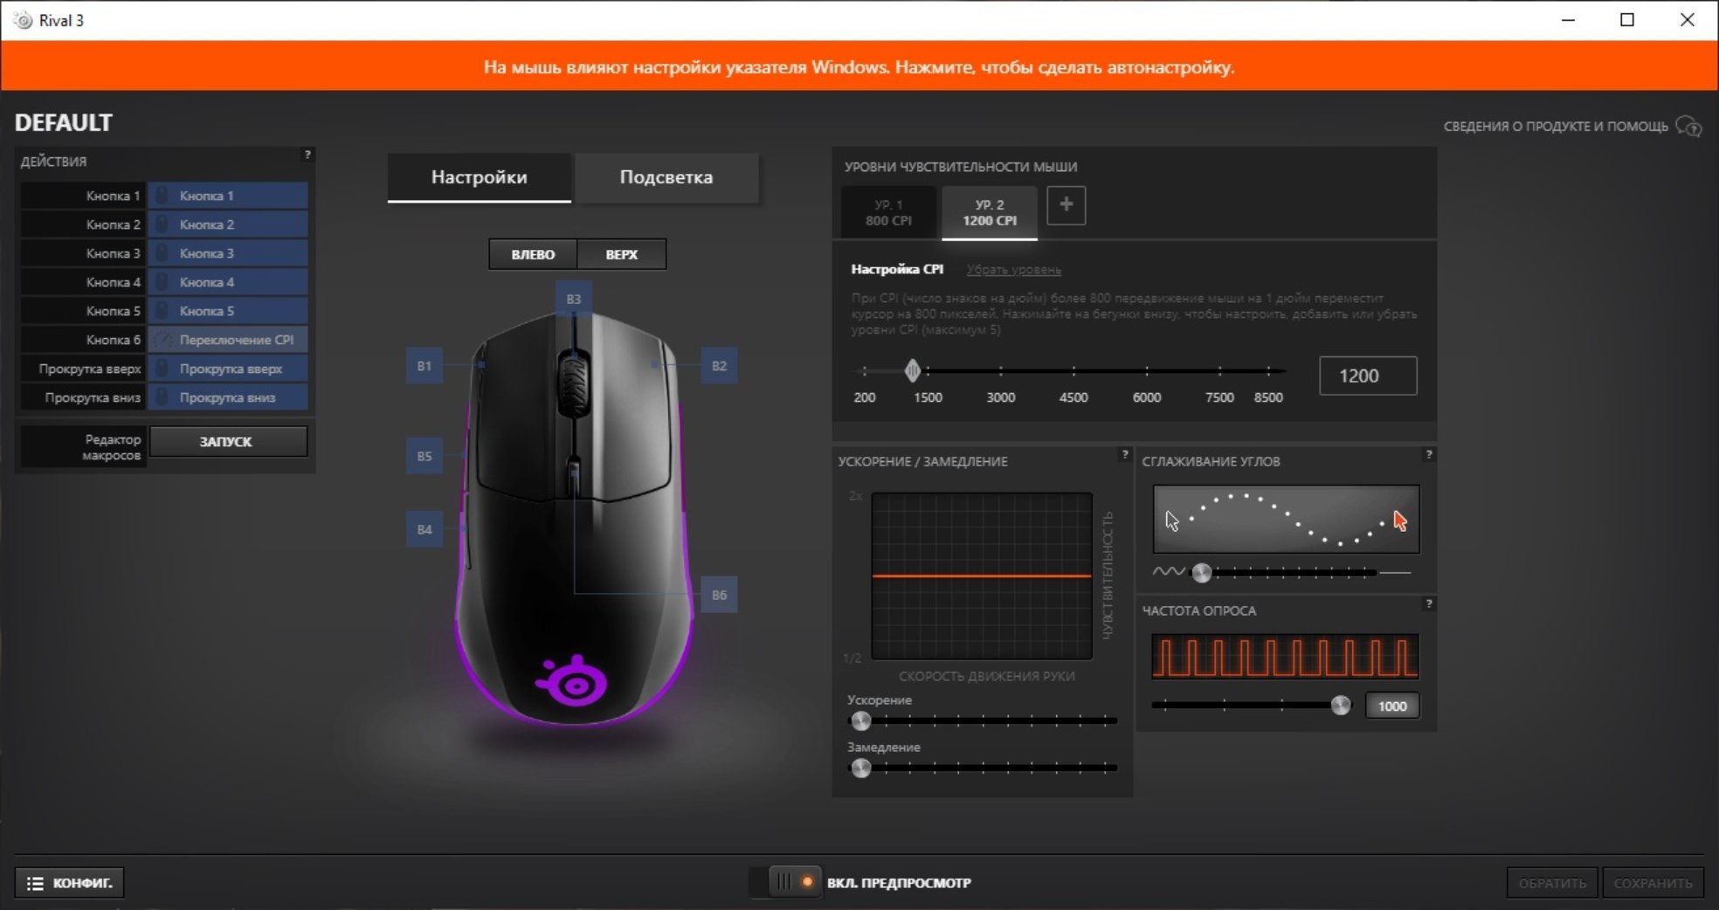Viewport: 1719px width, 910px height.
Task: Click the 200 mark on CPI scale
Action: [x=865, y=397]
